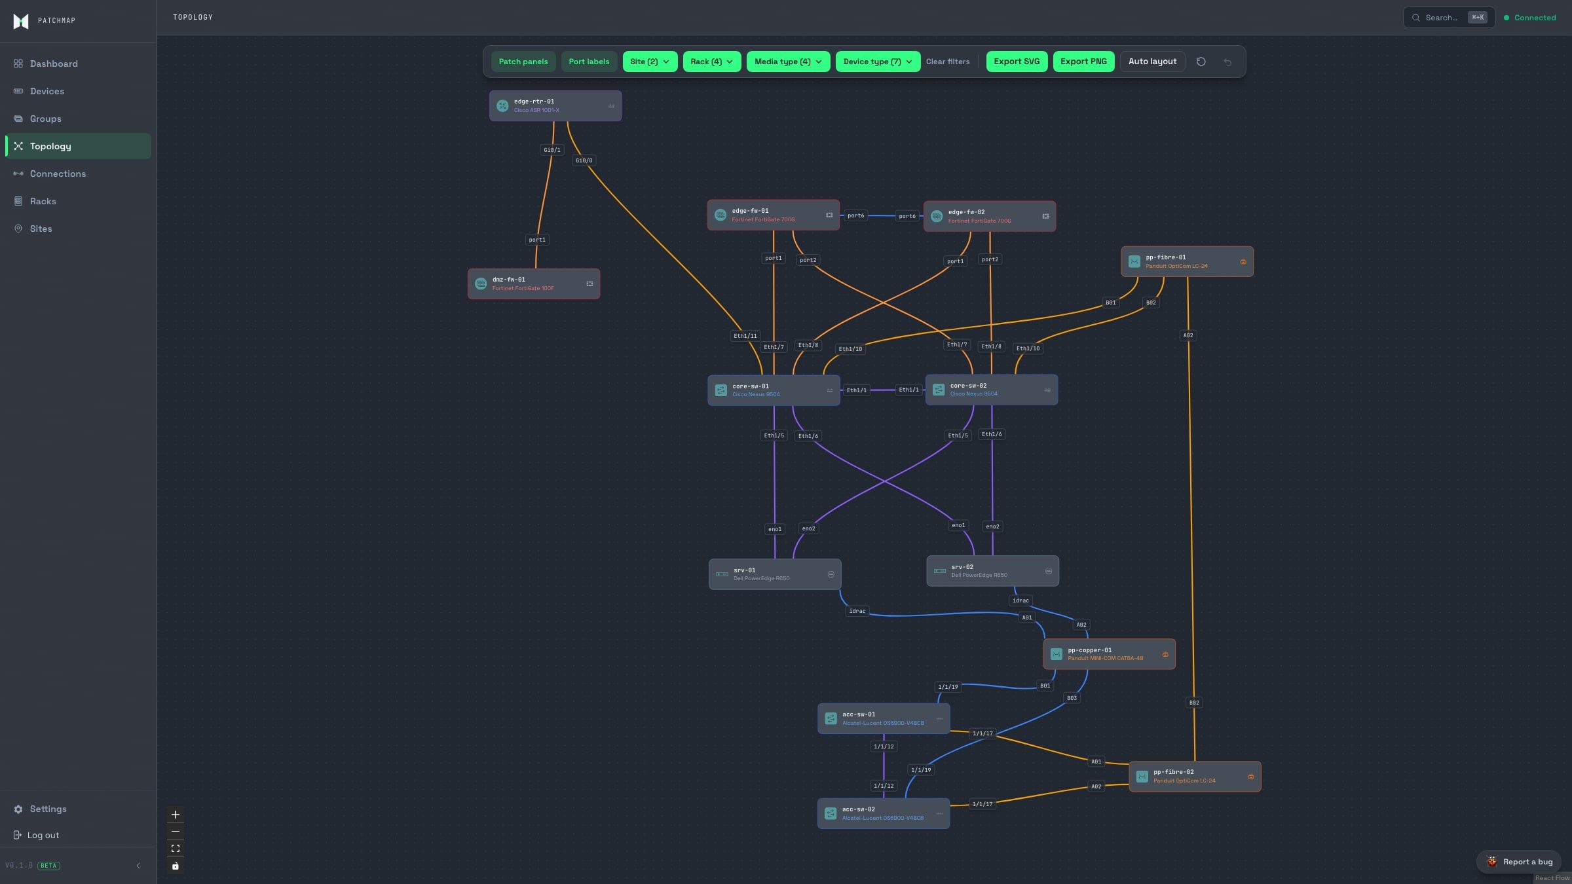
Task: Click the pp-fibre-01 patch panel icon
Action: [x=1134, y=261]
